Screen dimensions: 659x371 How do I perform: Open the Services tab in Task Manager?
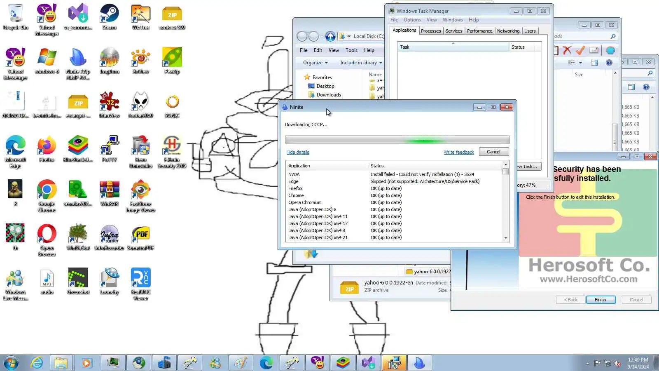click(454, 31)
